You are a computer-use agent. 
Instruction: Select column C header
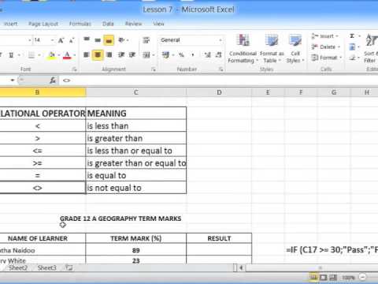tap(136, 92)
